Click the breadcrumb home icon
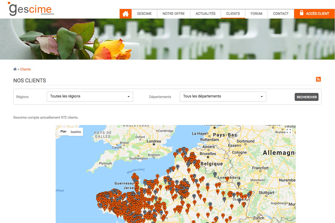The height and width of the screenshot is (223, 335). tap(15, 69)
